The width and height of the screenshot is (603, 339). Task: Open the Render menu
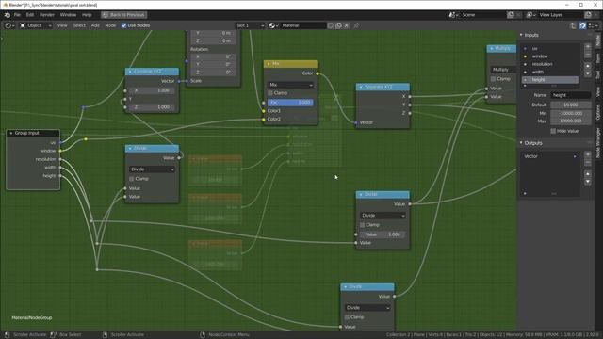pos(47,15)
